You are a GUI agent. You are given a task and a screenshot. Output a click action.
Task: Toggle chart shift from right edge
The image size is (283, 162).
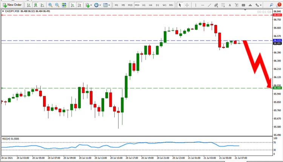tap(79, 5)
